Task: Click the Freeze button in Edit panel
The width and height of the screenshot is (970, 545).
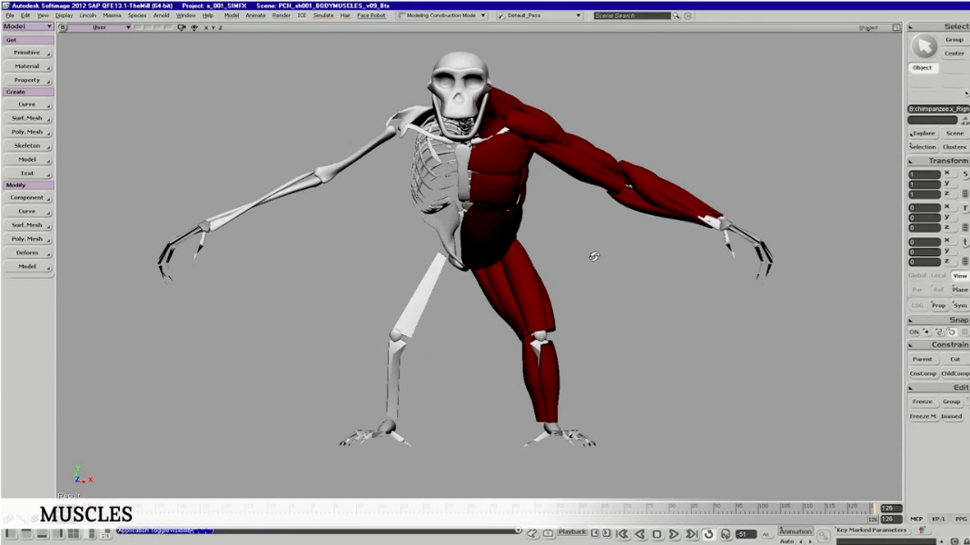Action: click(x=922, y=401)
